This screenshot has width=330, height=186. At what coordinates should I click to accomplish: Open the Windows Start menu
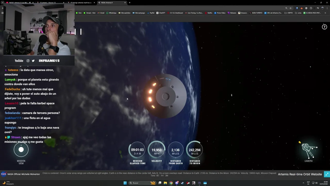[125, 183]
